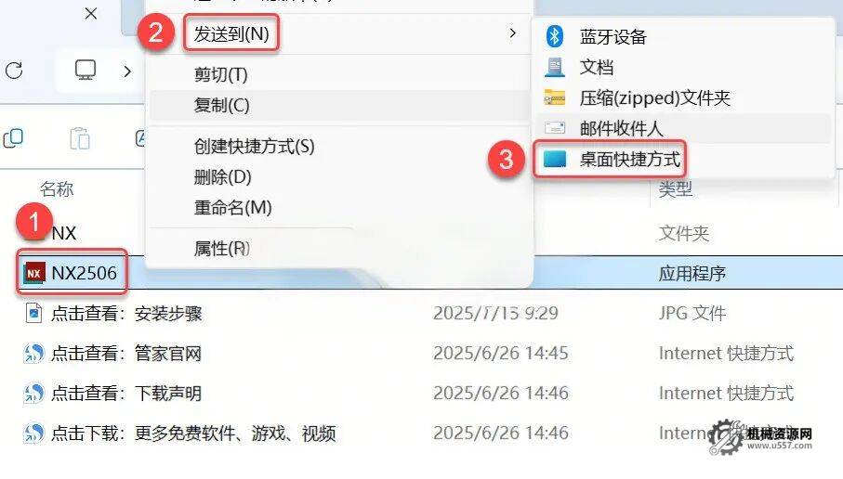Click the copy icon in the toolbar
This screenshot has width=843, height=479.
click(13, 138)
